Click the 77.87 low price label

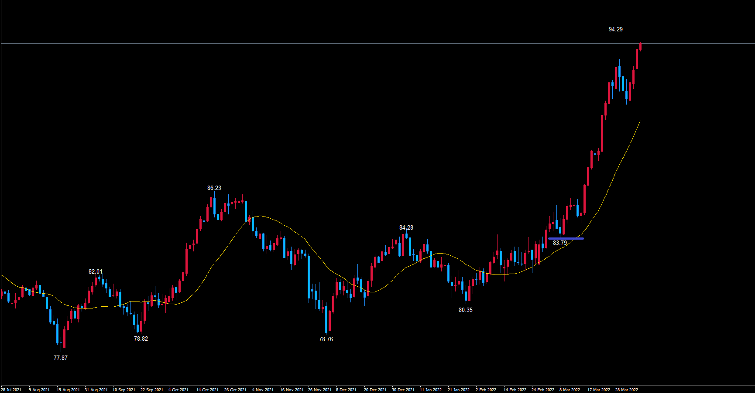click(x=61, y=358)
